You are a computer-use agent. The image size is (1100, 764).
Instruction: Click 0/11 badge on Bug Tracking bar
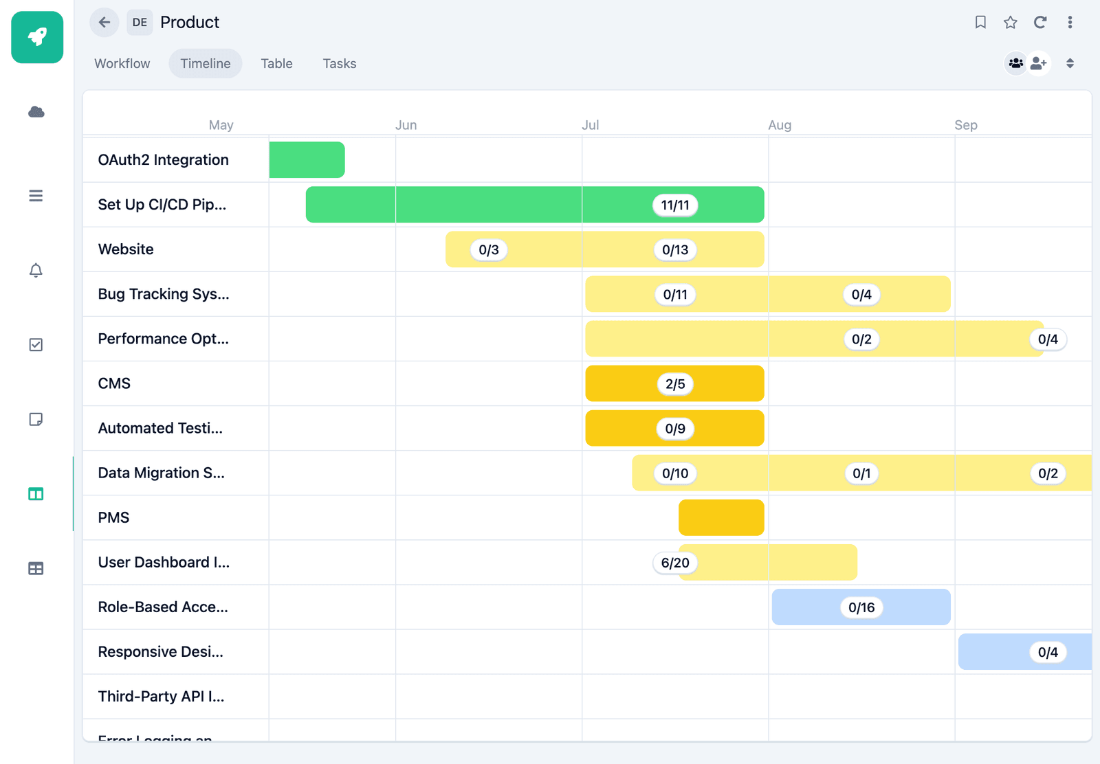[x=675, y=294]
